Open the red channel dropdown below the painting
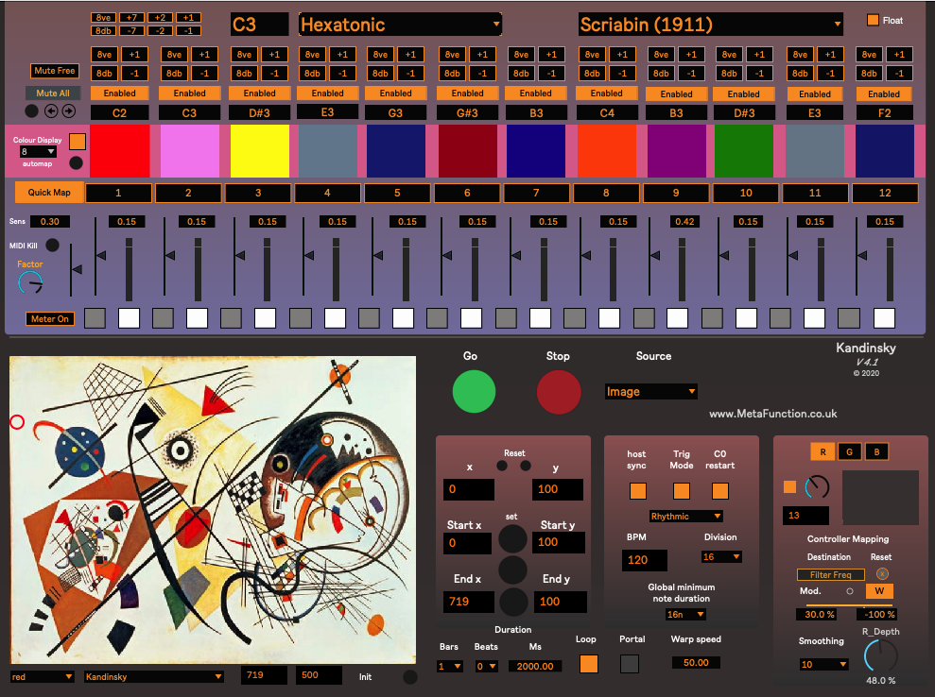This screenshot has height=697, width=935. [43, 677]
